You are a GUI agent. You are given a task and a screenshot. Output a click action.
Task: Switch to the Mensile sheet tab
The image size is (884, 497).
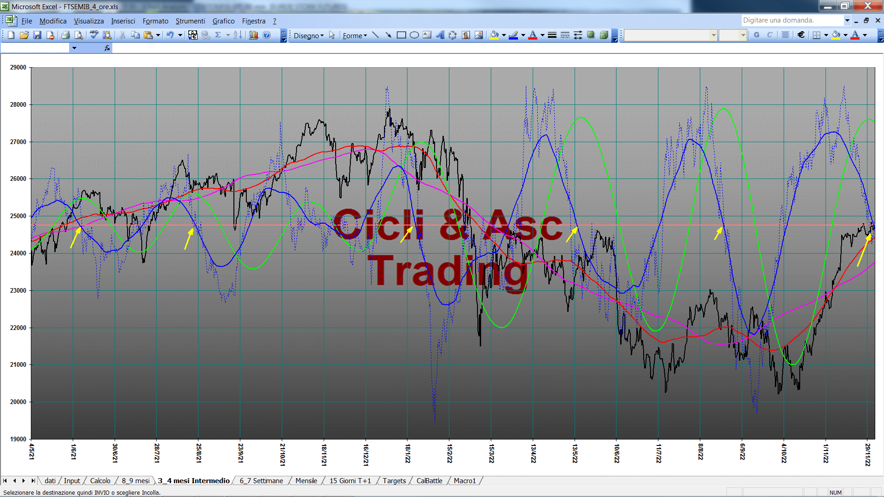[306, 480]
